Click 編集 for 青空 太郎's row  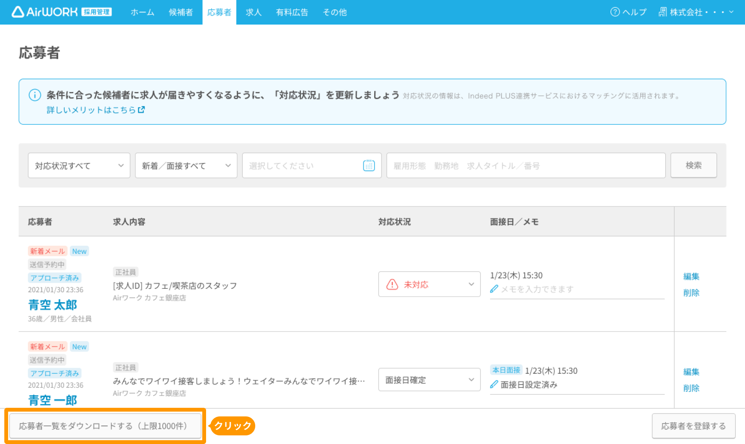pos(692,276)
